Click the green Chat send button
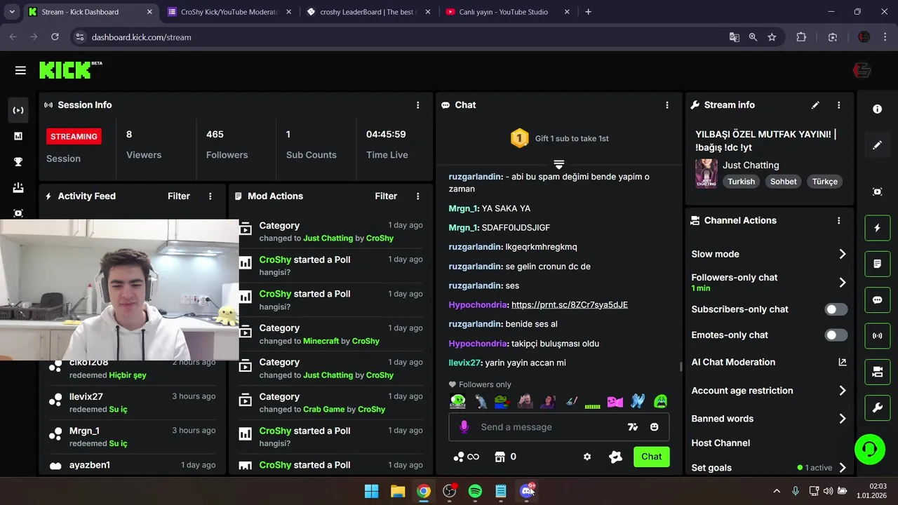Viewport: 898px width, 505px height. tap(651, 457)
